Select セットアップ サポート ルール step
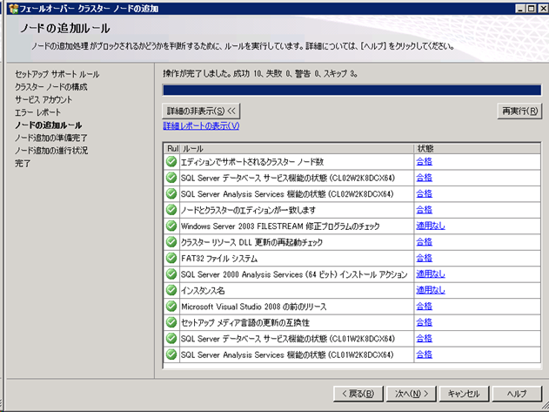 57,74
